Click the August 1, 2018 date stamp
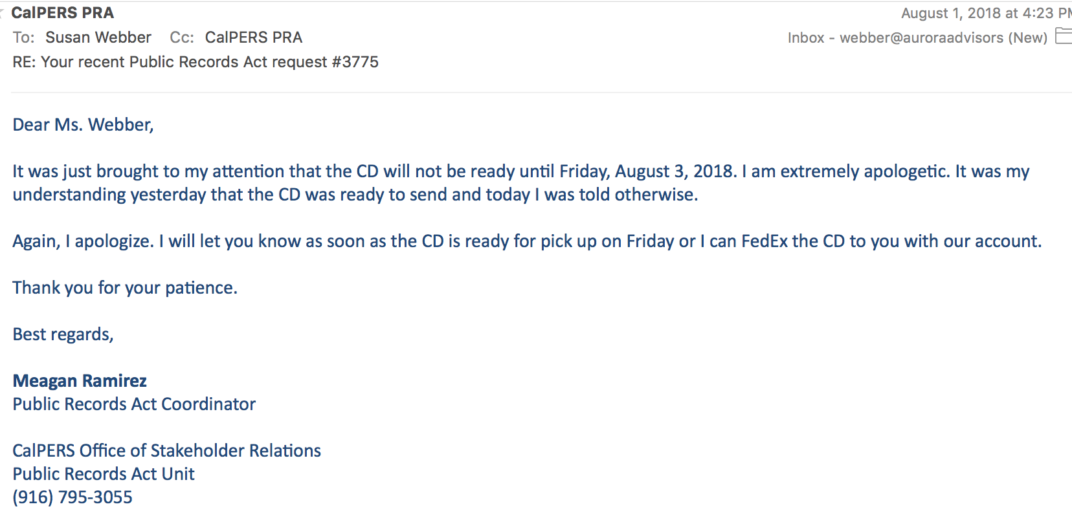Image resolution: width=1072 pixels, height=511 pixels. 987,13
